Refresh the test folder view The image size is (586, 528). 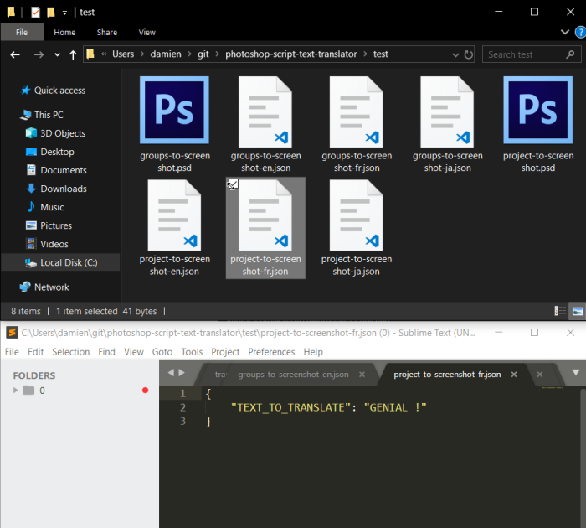point(468,54)
